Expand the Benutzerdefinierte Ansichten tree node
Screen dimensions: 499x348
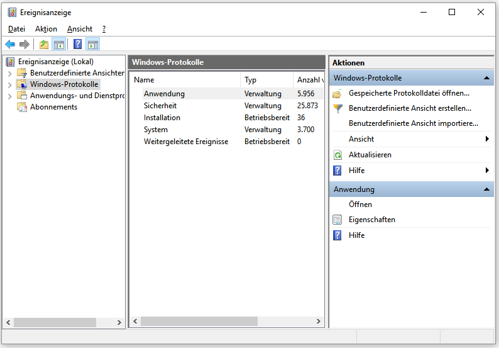(9, 74)
